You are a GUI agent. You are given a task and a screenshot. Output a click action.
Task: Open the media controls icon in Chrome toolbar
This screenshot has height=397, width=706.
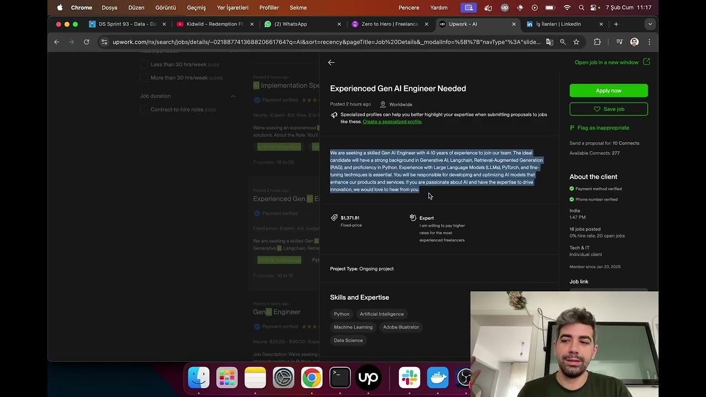pyautogui.click(x=619, y=42)
